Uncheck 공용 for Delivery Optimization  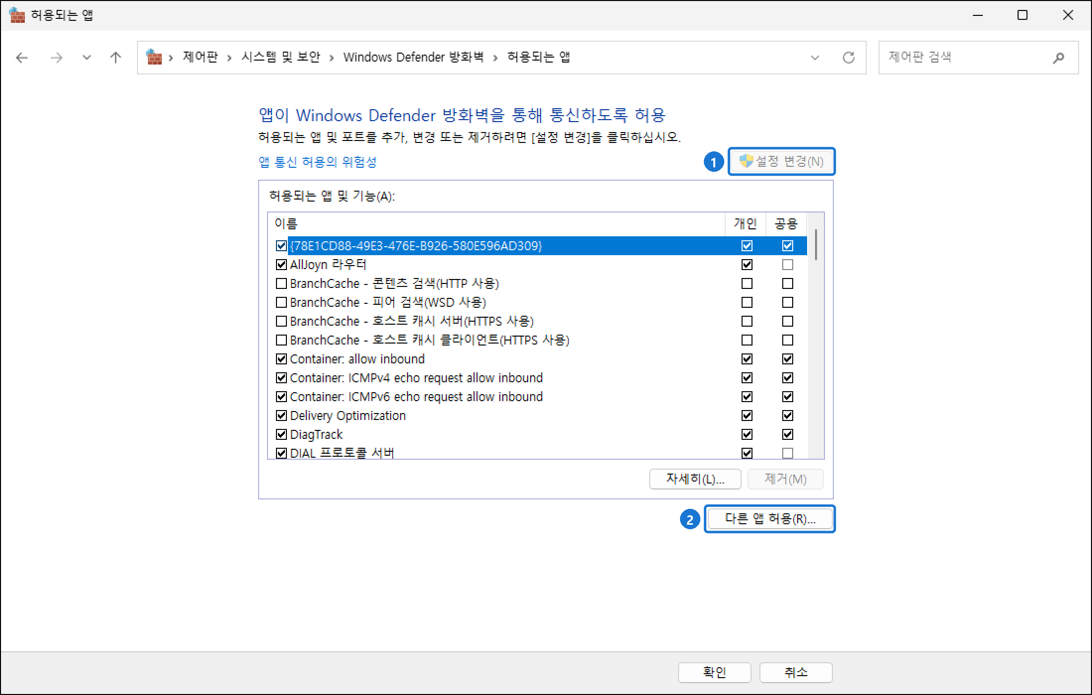tap(788, 416)
